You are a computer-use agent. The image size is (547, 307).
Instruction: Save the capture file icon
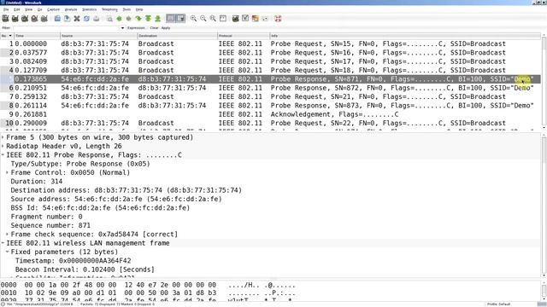[67, 19]
